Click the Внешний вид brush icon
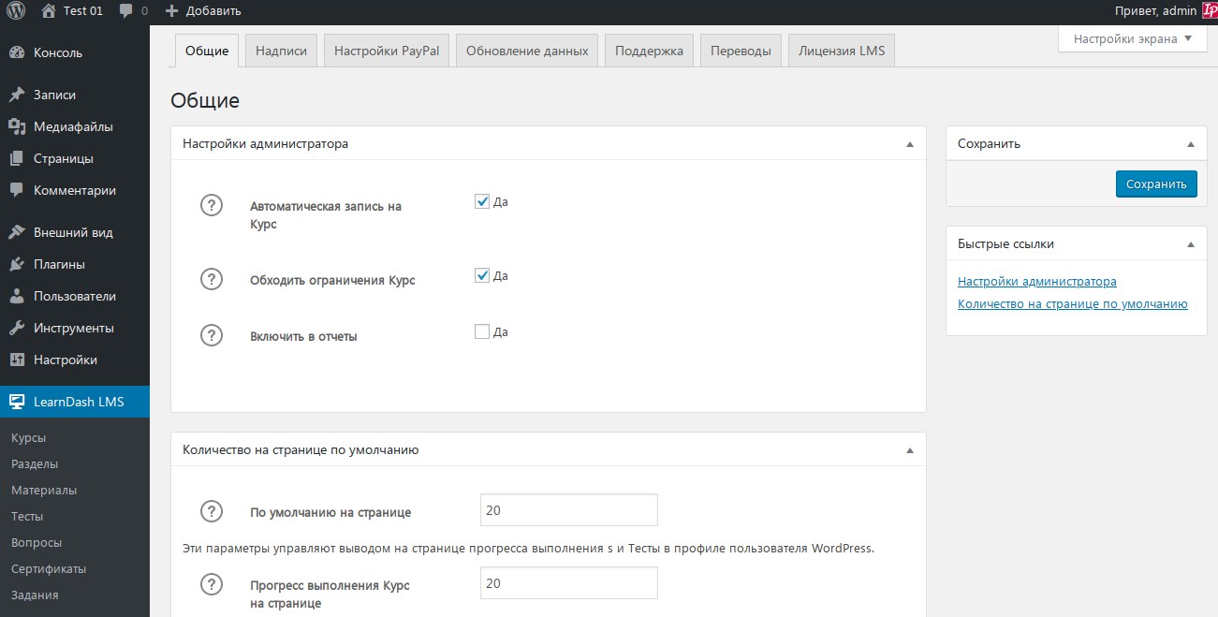 tap(17, 232)
